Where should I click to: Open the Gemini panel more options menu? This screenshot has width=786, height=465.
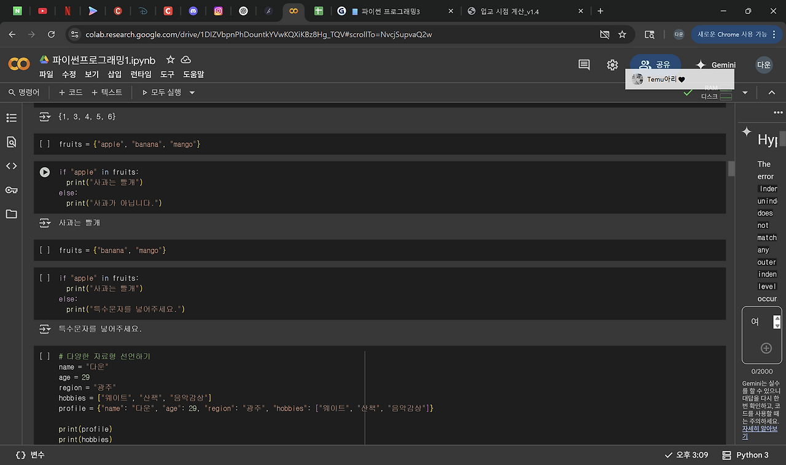778,112
